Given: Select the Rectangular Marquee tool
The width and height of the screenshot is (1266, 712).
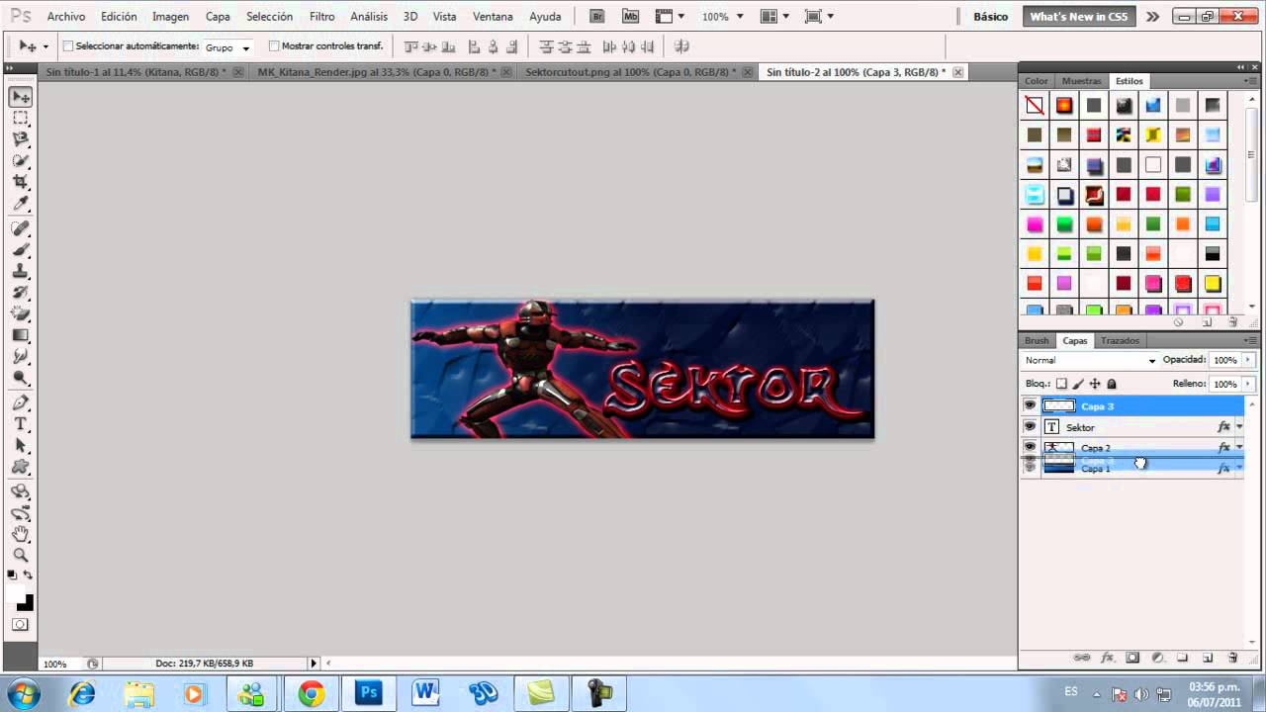Looking at the screenshot, I should coord(20,118).
